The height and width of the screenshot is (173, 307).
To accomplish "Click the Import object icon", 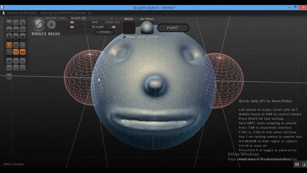I will pyautogui.click(x=23, y=61).
